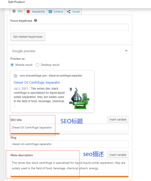Select the Mobile result radio button
The height and width of the screenshot is (181, 151).
(x=12, y=65)
